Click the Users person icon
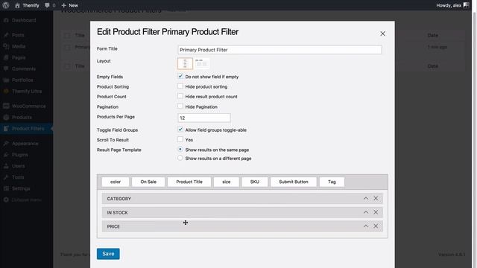477x268 pixels. (6, 166)
